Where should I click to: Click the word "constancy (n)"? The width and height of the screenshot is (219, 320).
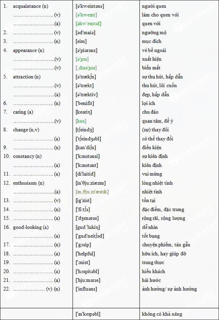coord(28,156)
